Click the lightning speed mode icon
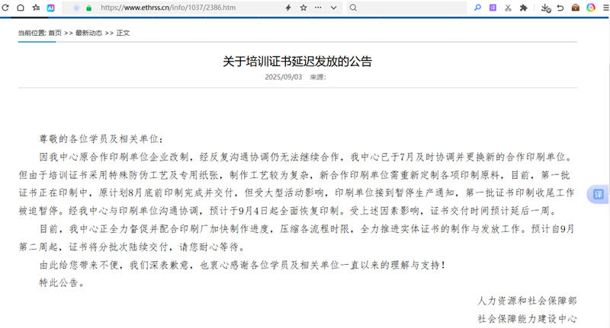The width and height of the screenshot is (610, 328). click(x=288, y=8)
